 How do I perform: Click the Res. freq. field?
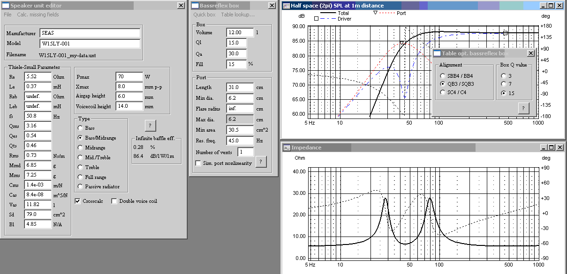240,141
